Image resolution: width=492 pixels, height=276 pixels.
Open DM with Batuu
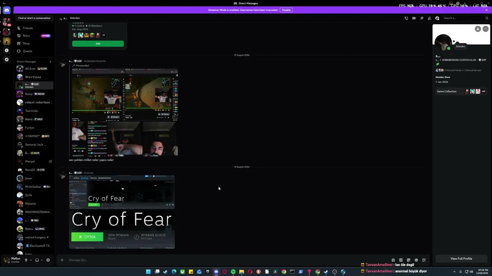35,229
